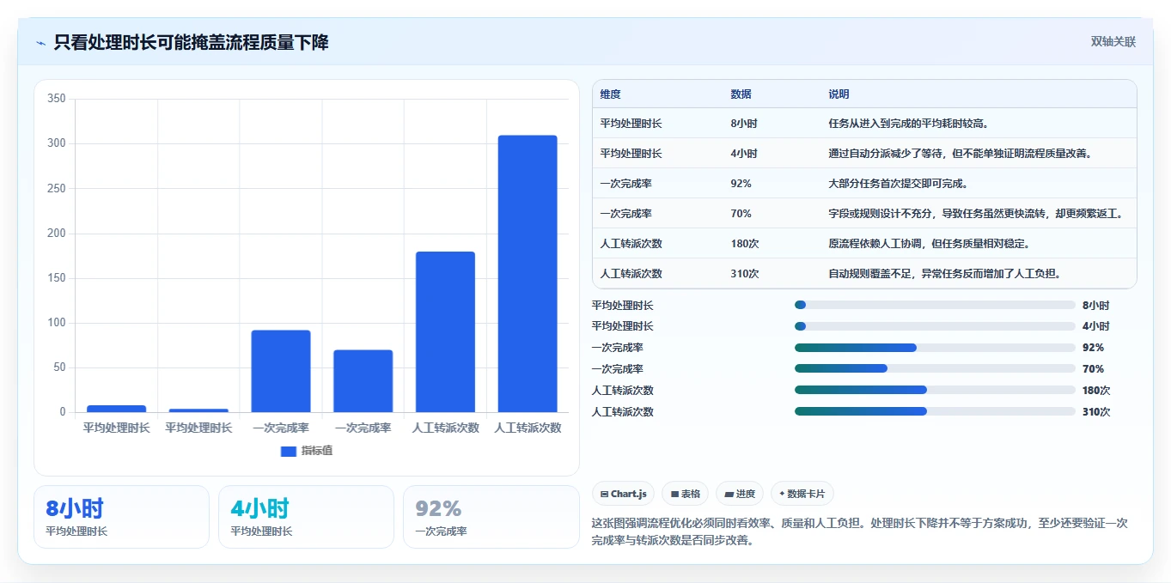Click the title 只看处理时长可能掩盖流程质量下降
Viewport: 1171px width, 583px height.
191,42
